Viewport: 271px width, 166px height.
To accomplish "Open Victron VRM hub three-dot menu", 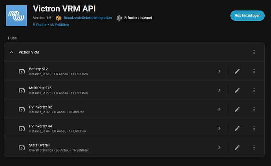I will tap(254, 52).
